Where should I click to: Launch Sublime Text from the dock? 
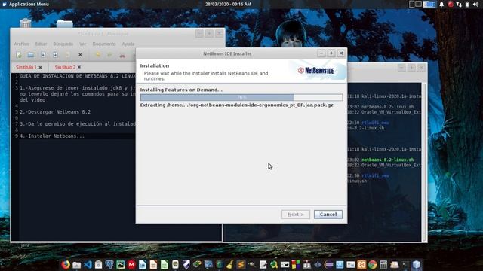click(x=241, y=264)
